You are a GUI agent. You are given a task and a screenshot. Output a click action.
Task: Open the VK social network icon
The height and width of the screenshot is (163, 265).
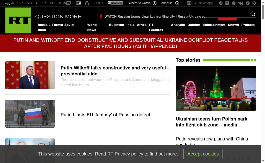click(x=241, y=3)
